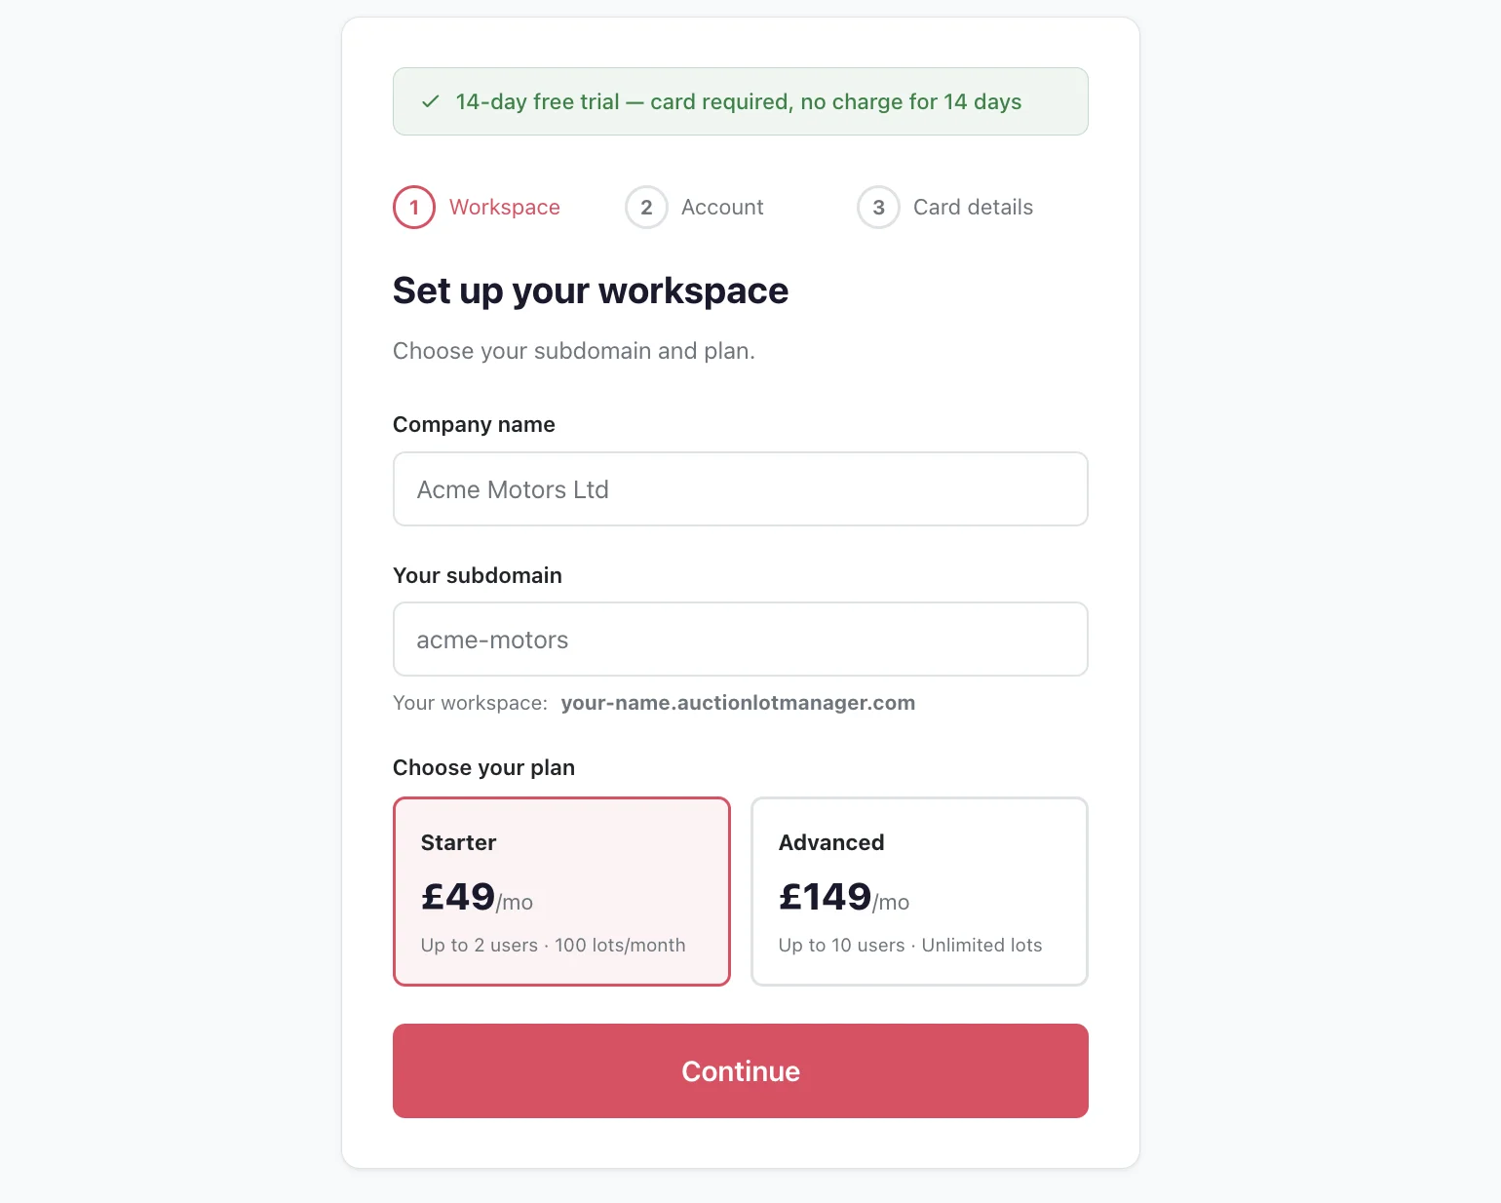Screen dimensions: 1501x1203
Task: Click the step 2 circle icon
Action: click(x=646, y=208)
